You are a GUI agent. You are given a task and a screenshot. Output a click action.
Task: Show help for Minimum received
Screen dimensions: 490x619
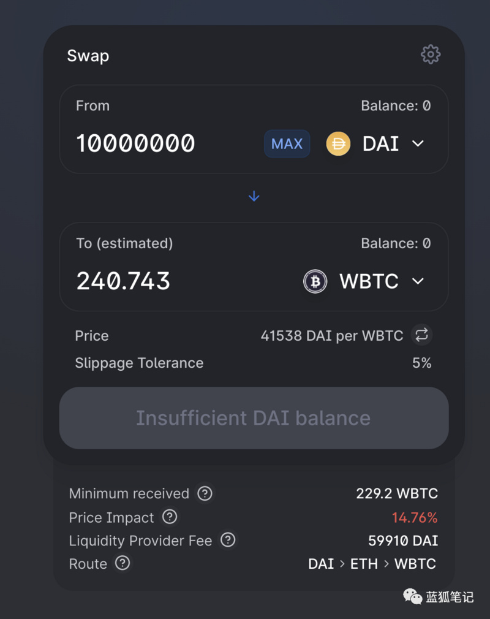[205, 493]
